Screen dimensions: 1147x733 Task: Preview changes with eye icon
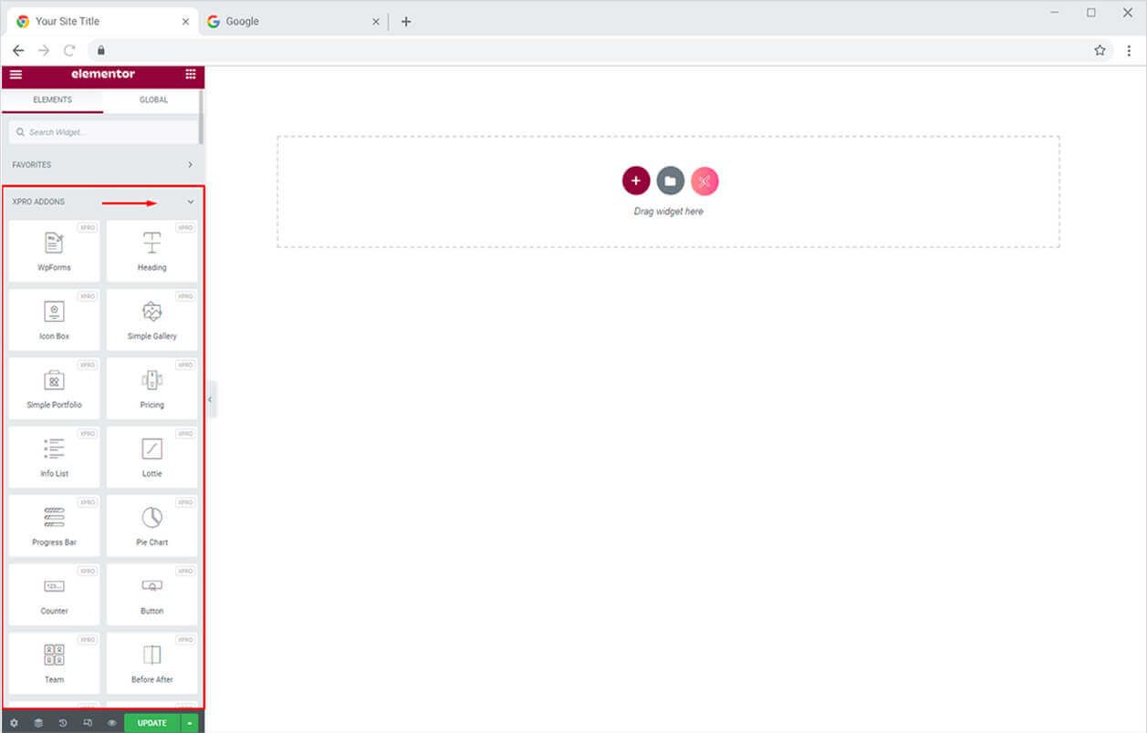point(112,723)
